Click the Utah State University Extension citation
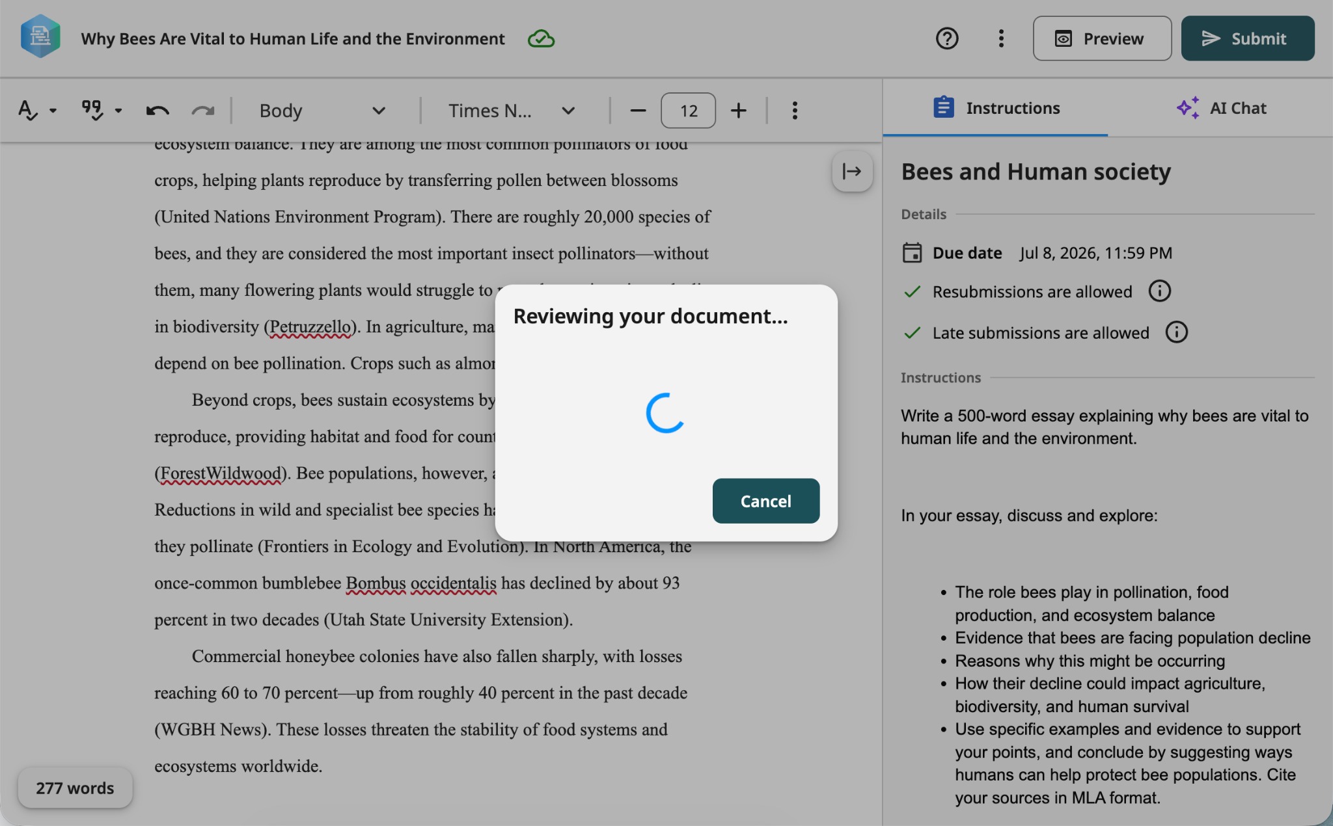This screenshot has width=1333, height=826. pyautogui.click(x=448, y=620)
